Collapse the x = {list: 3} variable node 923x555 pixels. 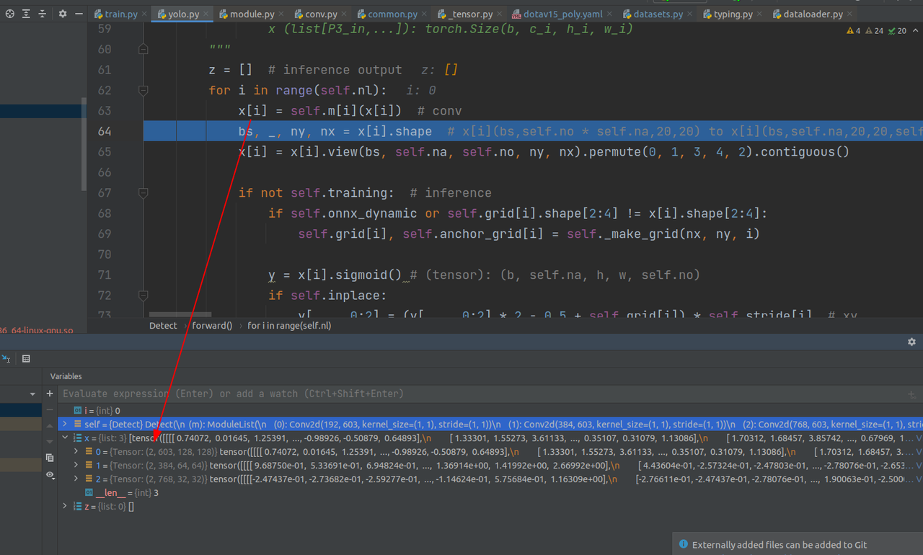tap(65, 438)
